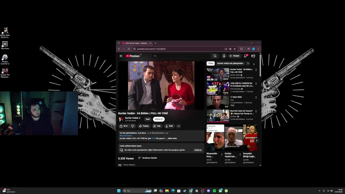Open options for 1000 KİŞİ video
This screenshot has width=345, height=194.
click(256, 84)
